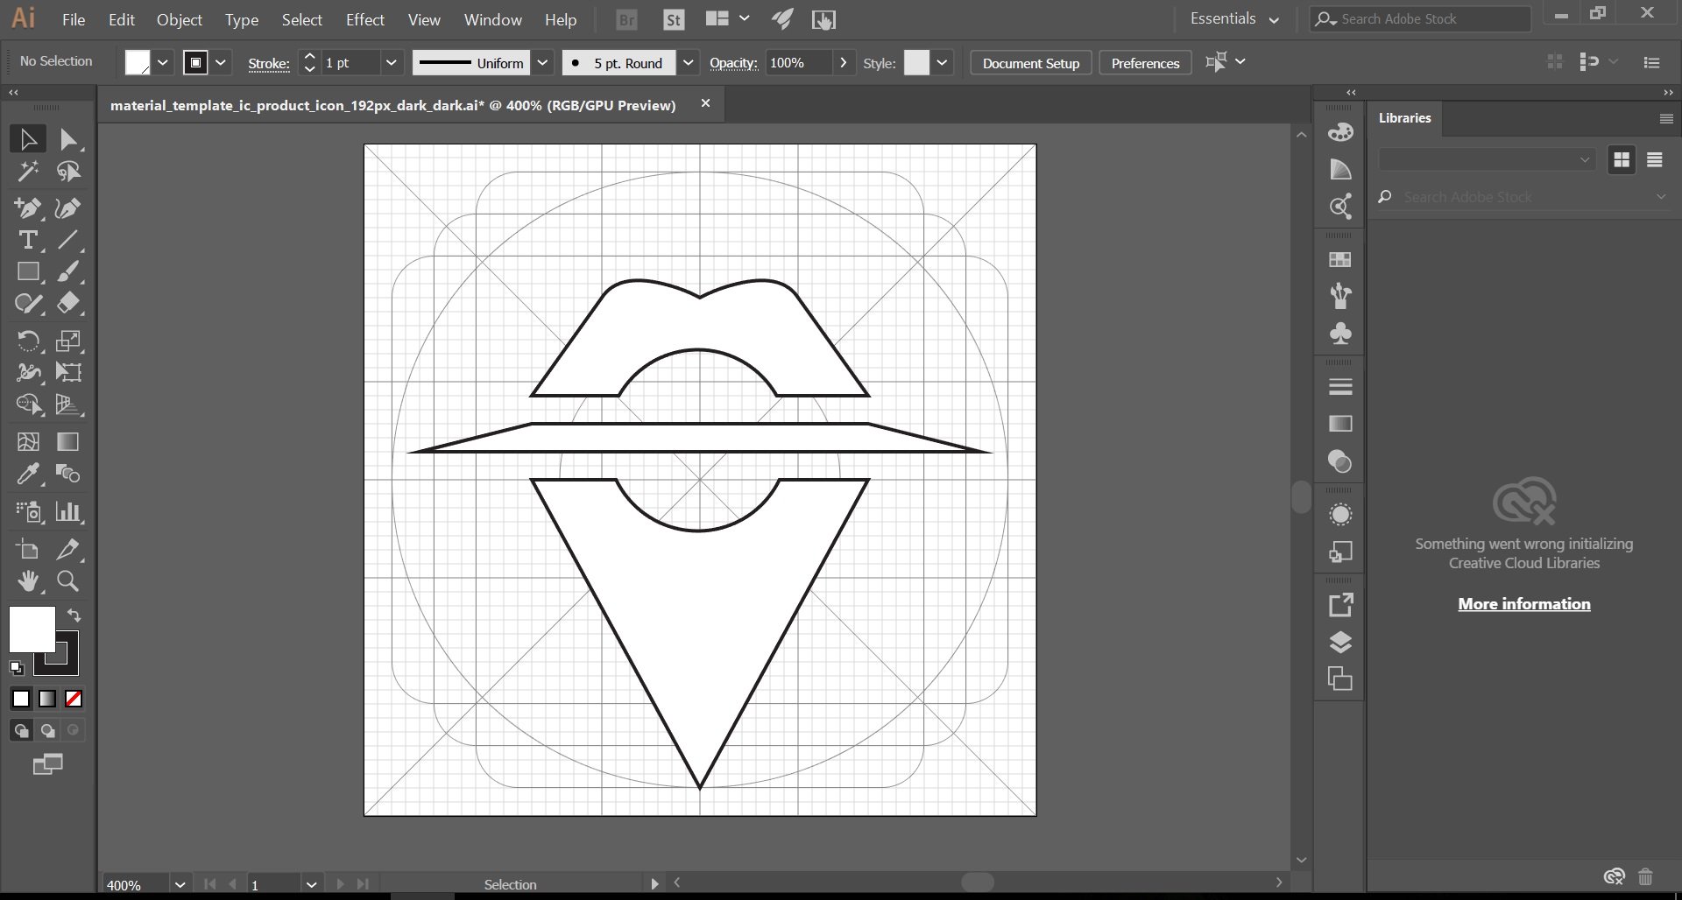Pick the Rectangle tool
The height and width of the screenshot is (900, 1682).
click(x=28, y=272)
